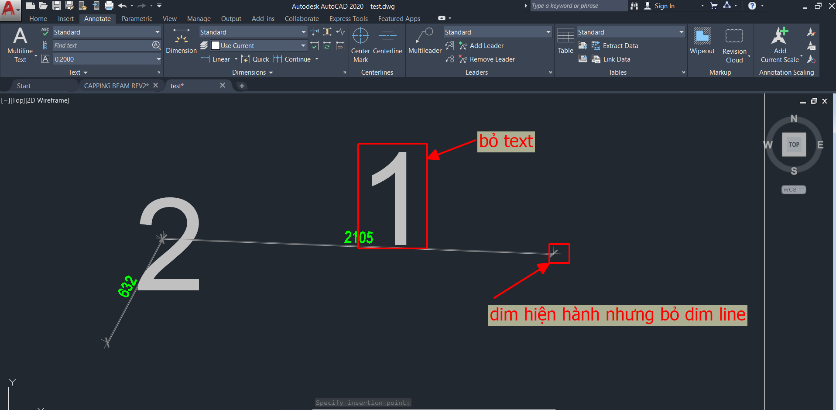Viewport: 836px width, 410px height.
Task: Expand the dimension layer Use Current dropdown
Action: (303, 46)
